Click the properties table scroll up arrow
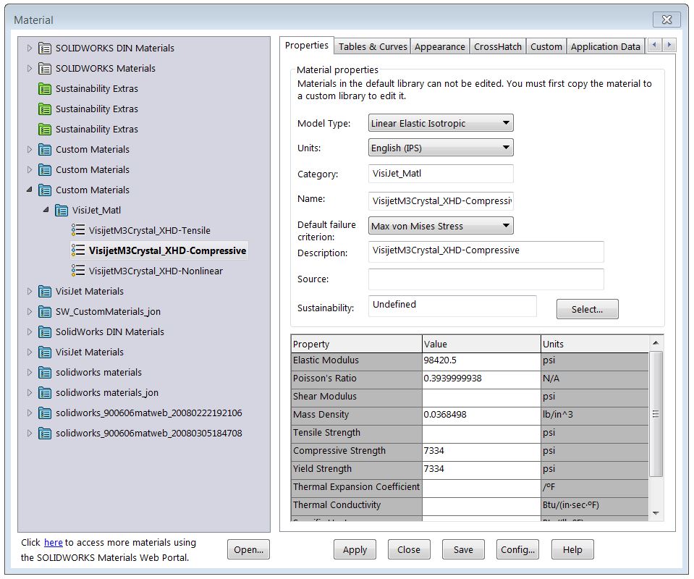The image size is (694, 579). pyautogui.click(x=656, y=343)
